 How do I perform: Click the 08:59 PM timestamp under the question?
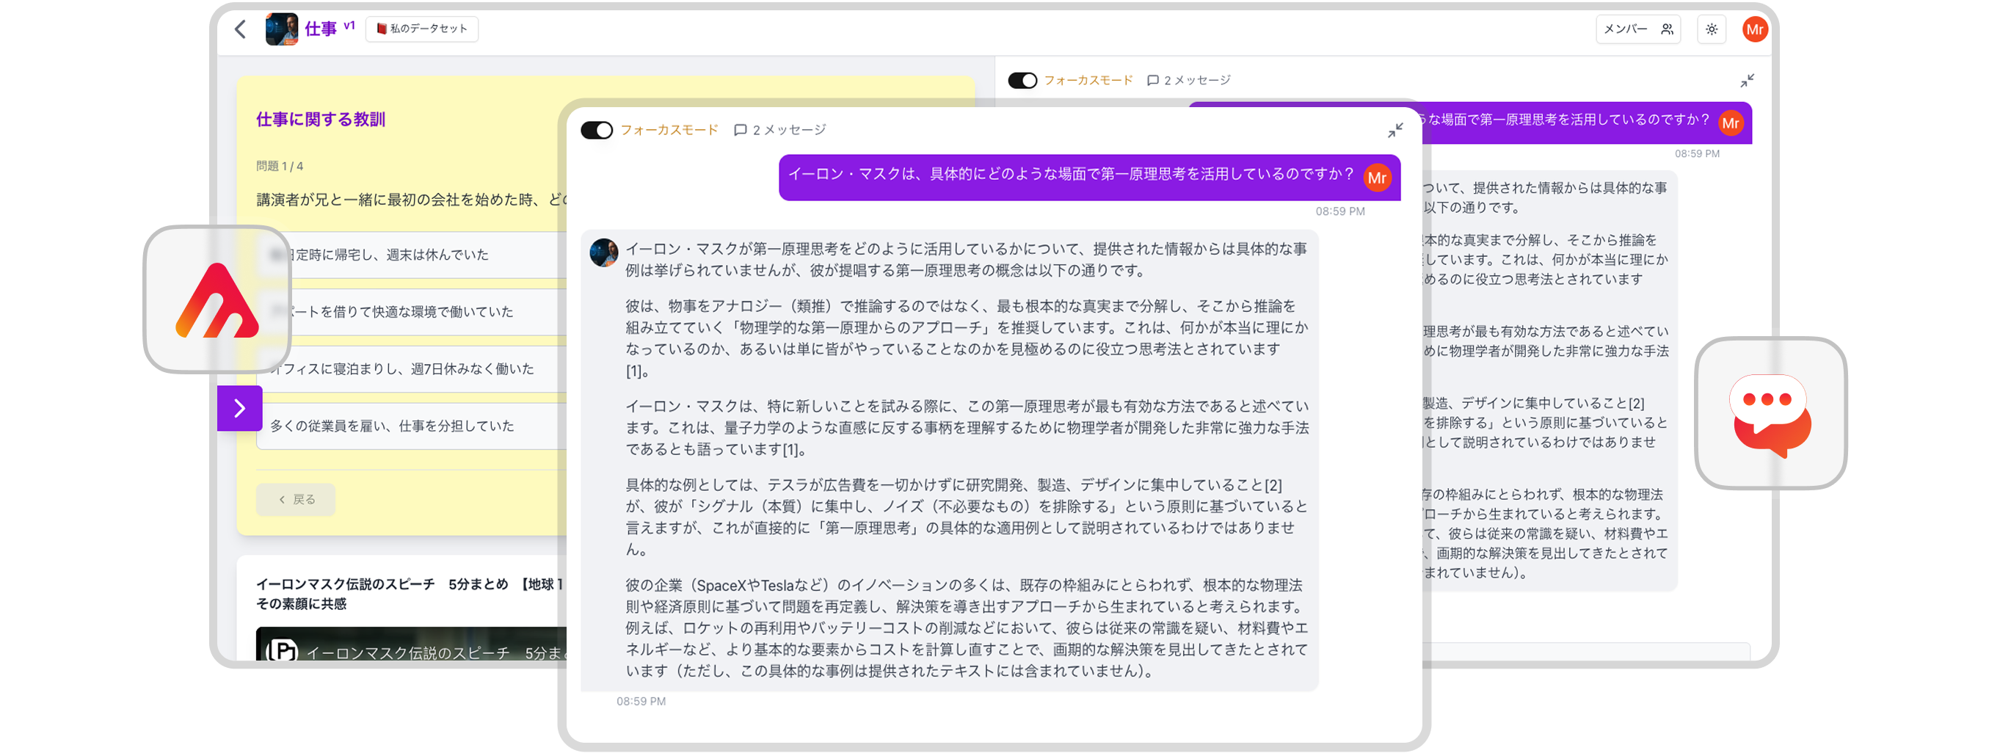point(1339,211)
